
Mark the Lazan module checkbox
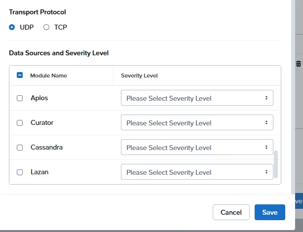pyautogui.click(x=20, y=172)
